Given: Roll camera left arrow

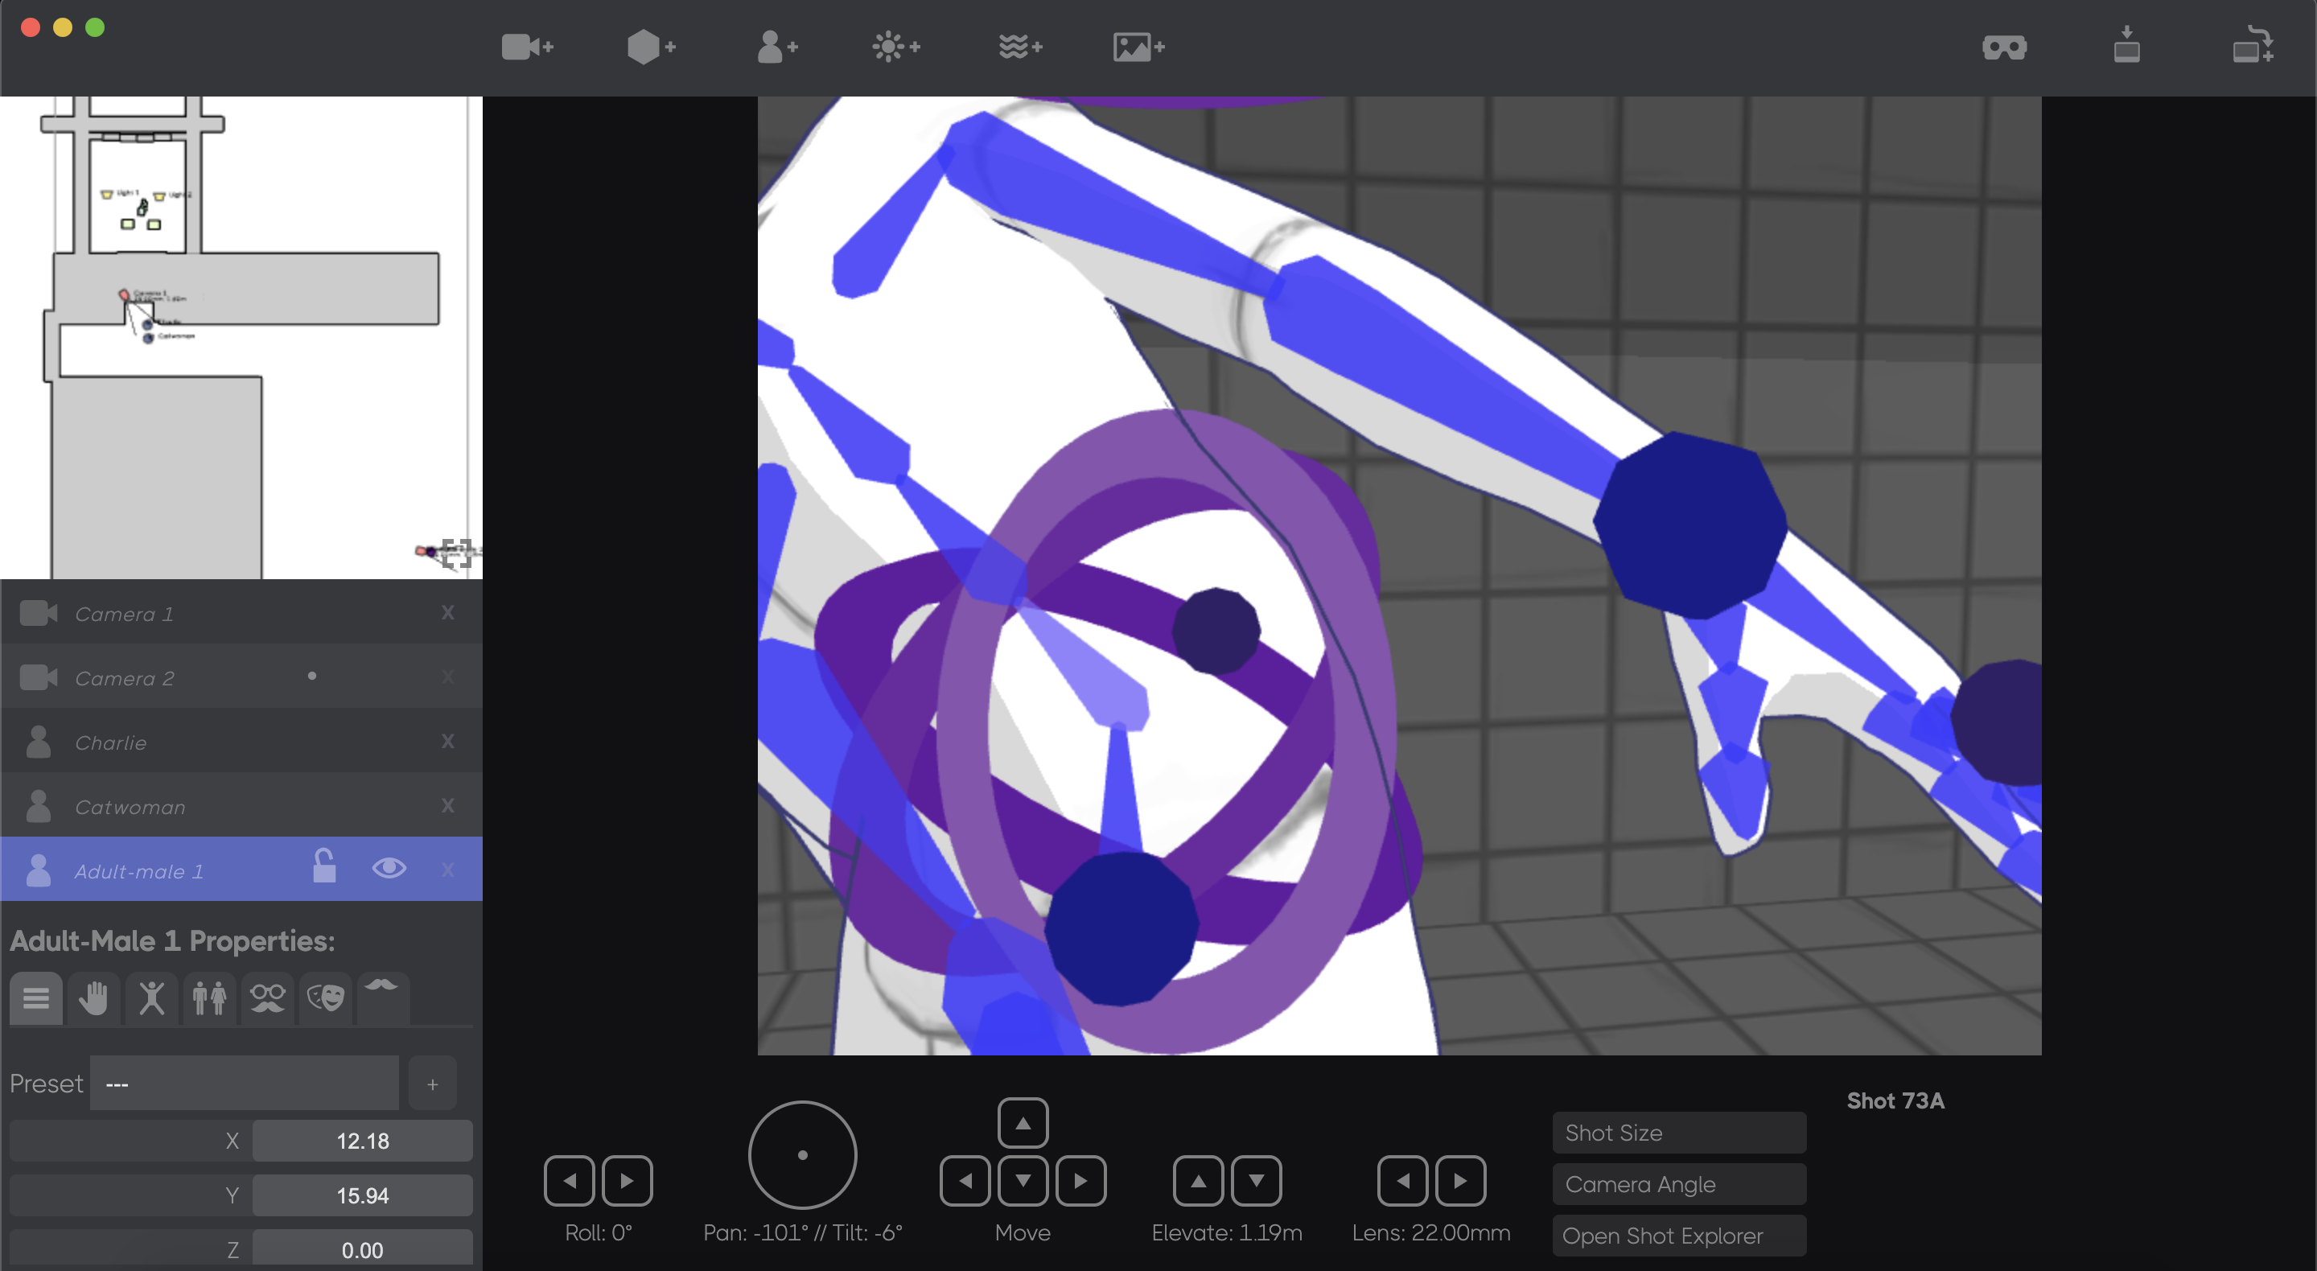Looking at the screenshot, I should pos(570,1180).
